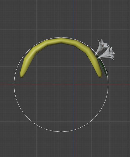Click where the blue axis meets the circle's bottom
The image size is (130, 157).
(73, 130)
